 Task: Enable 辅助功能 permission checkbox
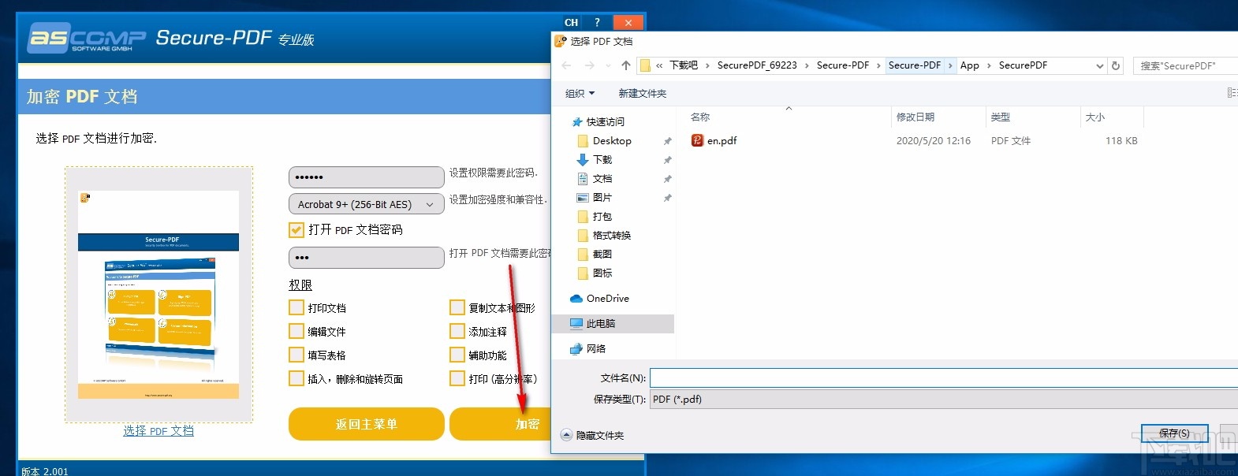click(457, 355)
